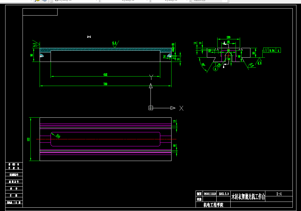Select the 机电工程学院 text in title block
The height and width of the screenshot is (211, 301).
pos(213,205)
